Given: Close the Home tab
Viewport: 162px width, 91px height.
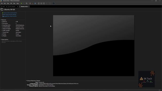Looking at the screenshot, I should tap(7, 7).
